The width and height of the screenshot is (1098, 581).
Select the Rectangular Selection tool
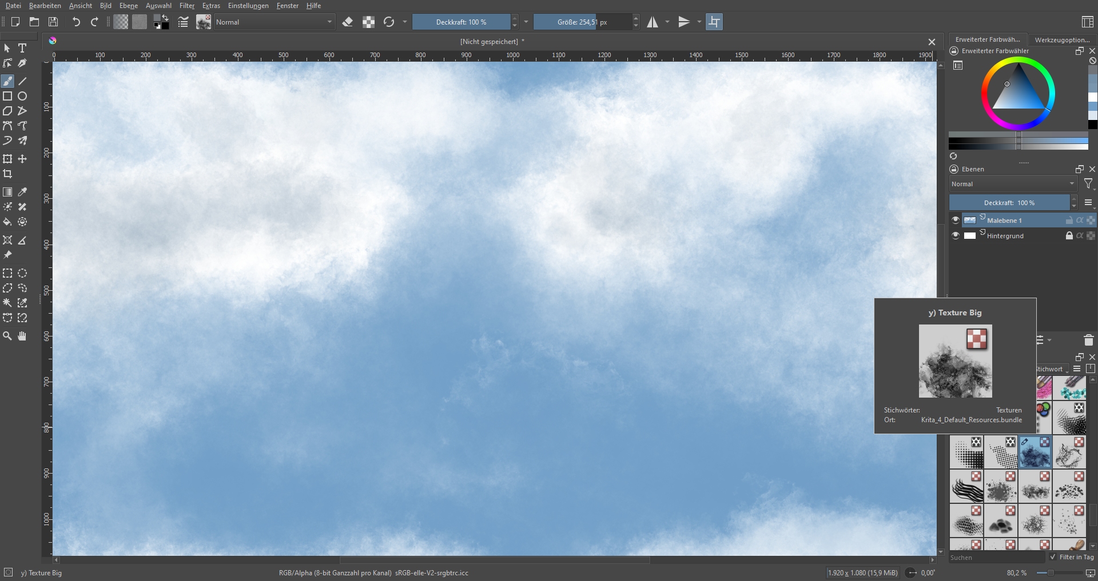pyautogui.click(x=7, y=273)
